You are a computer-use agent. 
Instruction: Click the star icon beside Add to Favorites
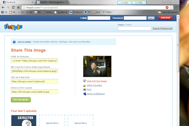84,85
